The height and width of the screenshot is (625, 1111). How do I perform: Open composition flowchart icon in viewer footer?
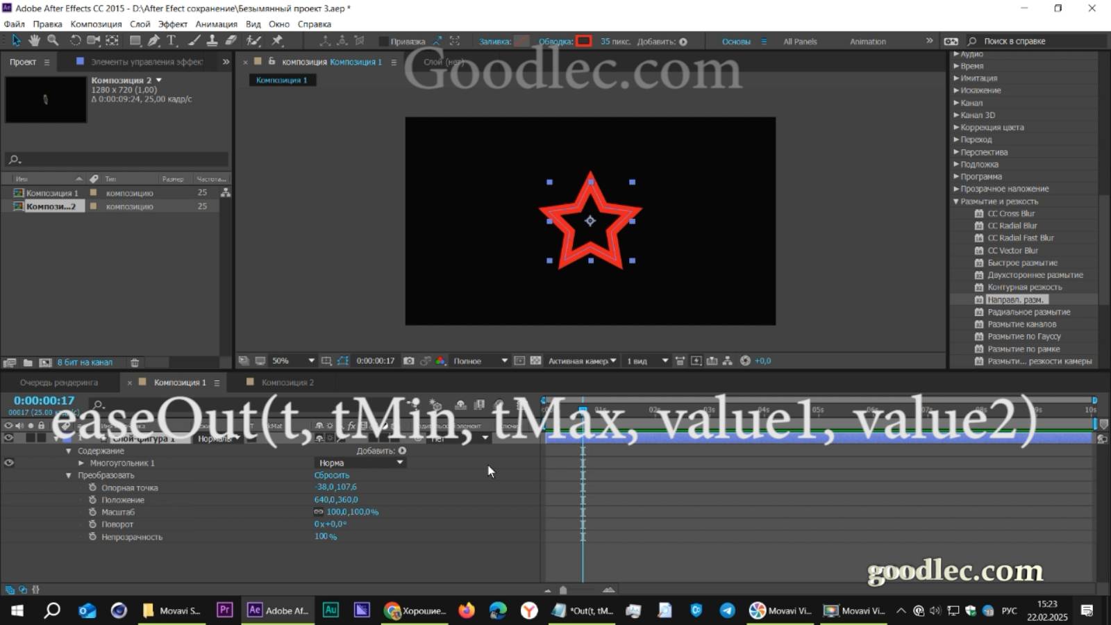pos(727,361)
